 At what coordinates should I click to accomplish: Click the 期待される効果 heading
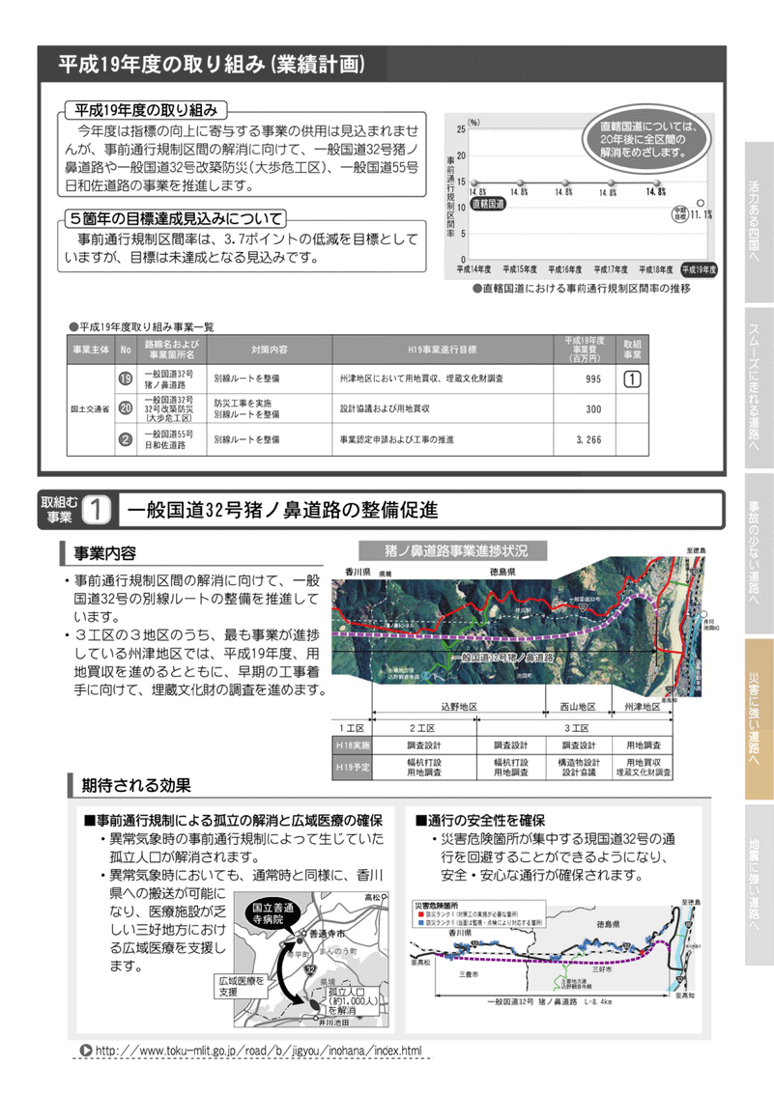pos(136,786)
